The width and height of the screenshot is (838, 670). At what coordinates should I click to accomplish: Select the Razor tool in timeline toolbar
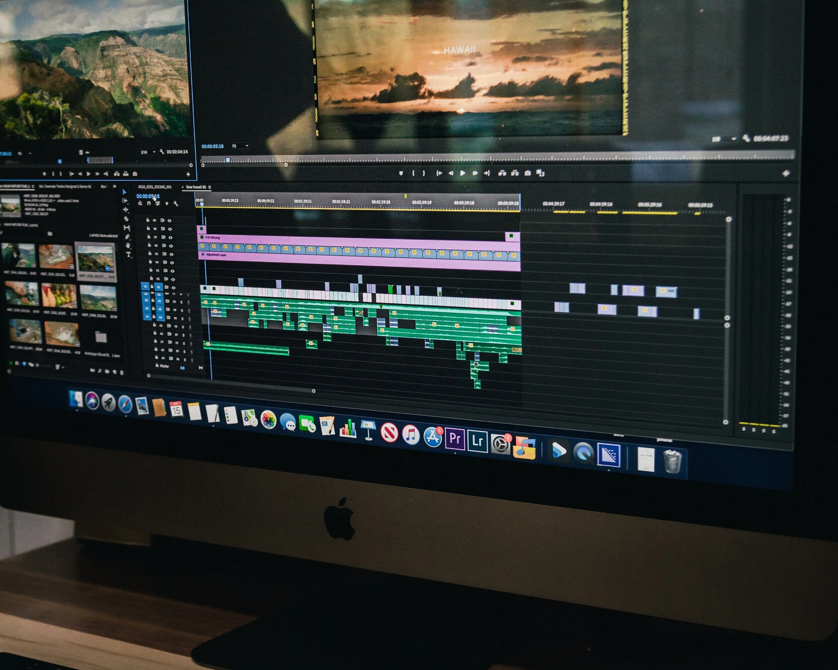pos(126,219)
